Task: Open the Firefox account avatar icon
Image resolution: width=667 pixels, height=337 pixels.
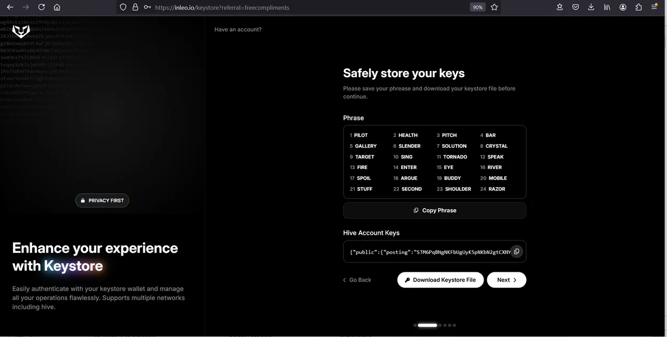Action: coord(623,7)
